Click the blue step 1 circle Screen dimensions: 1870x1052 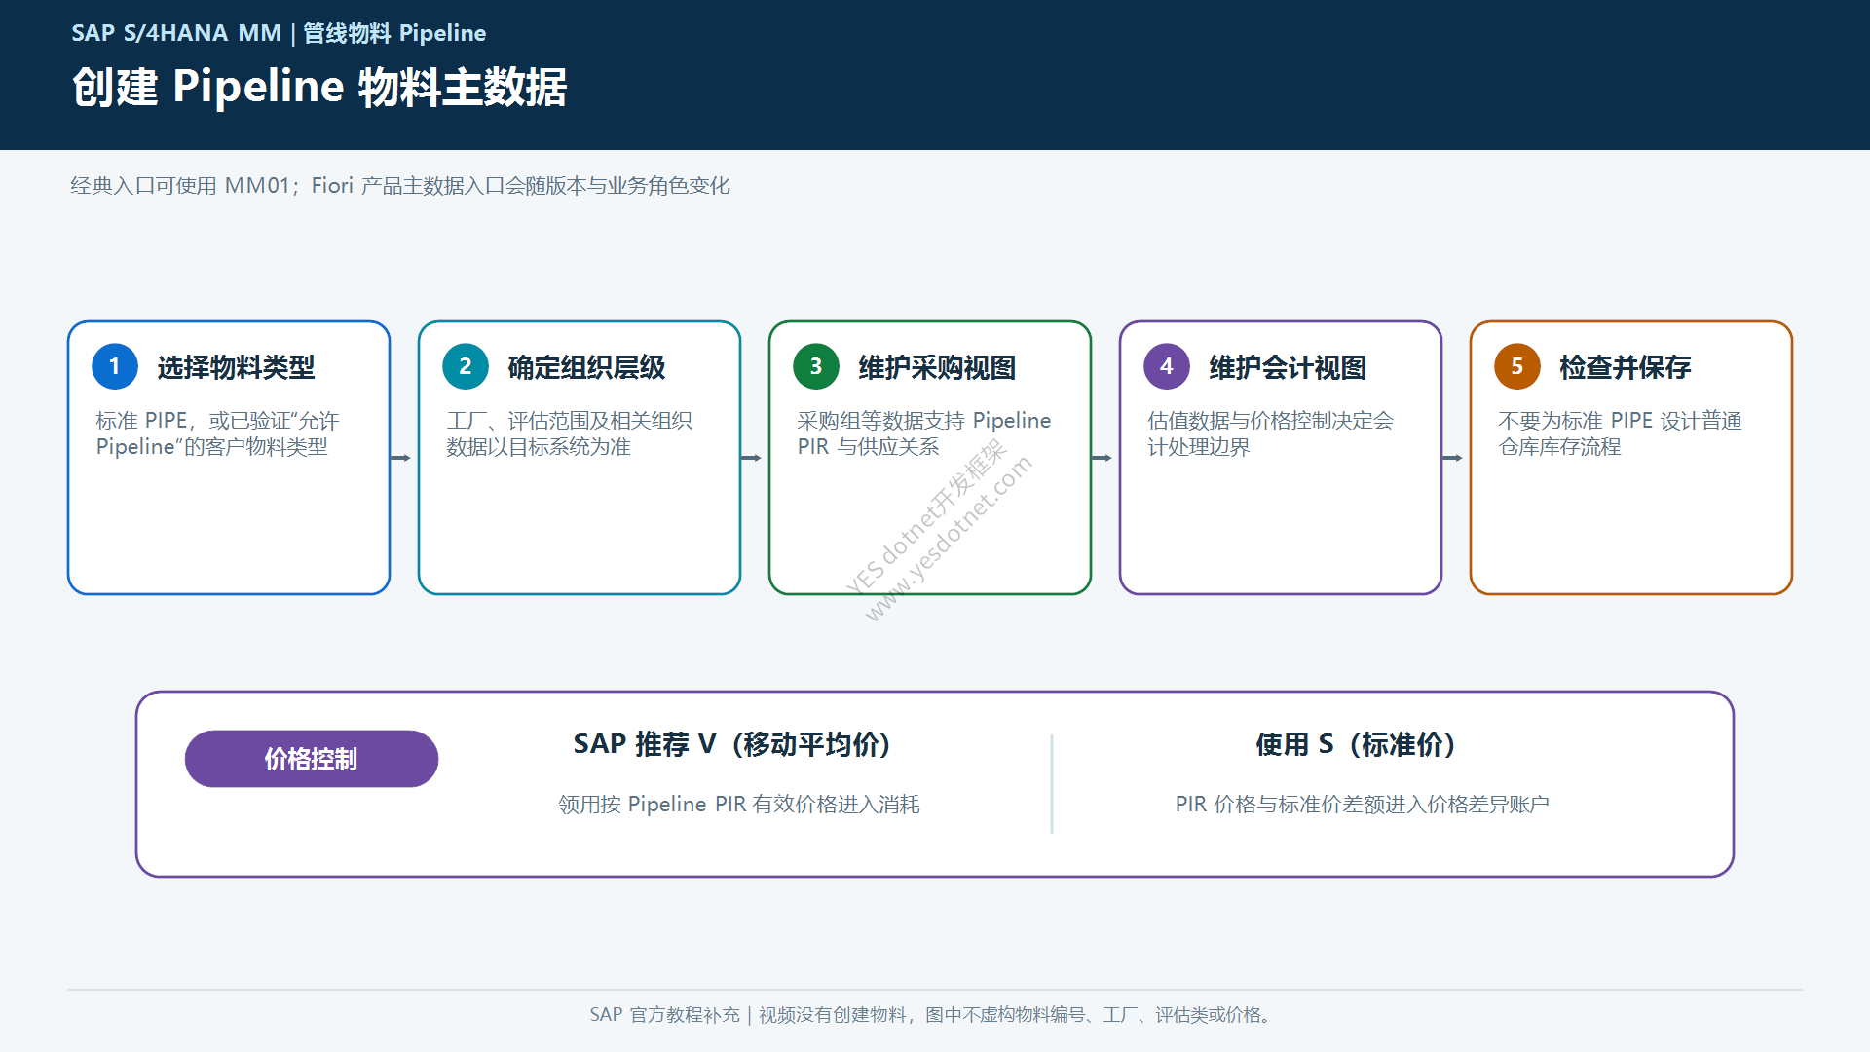coord(115,366)
